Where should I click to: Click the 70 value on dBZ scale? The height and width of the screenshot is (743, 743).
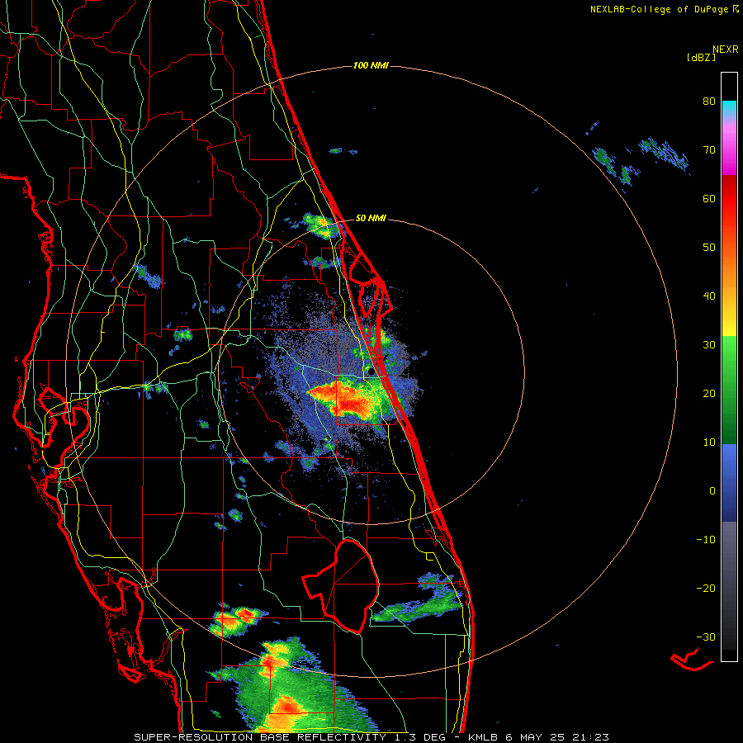coord(709,150)
